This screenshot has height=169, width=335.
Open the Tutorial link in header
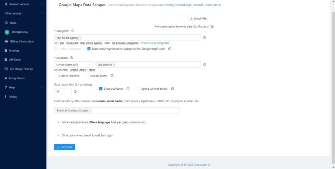198,5
